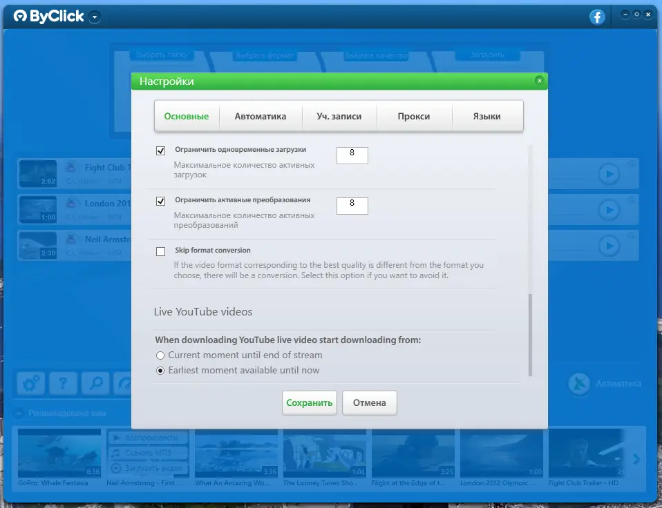Open the ByClick logo dropdown arrow
The image size is (662, 508).
(95, 17)
